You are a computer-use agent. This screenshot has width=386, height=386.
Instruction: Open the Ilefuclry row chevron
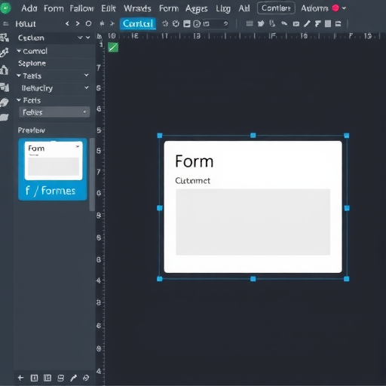click(87, 87)
